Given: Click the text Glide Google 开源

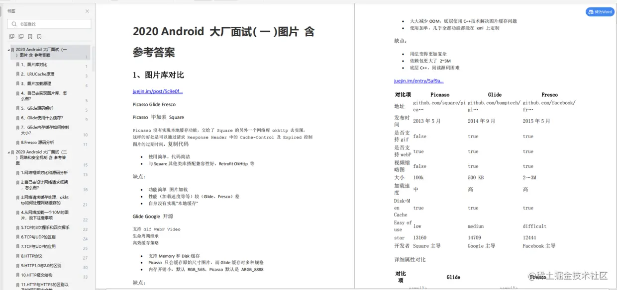Looking at the screenshot, I should coord(153,217).
